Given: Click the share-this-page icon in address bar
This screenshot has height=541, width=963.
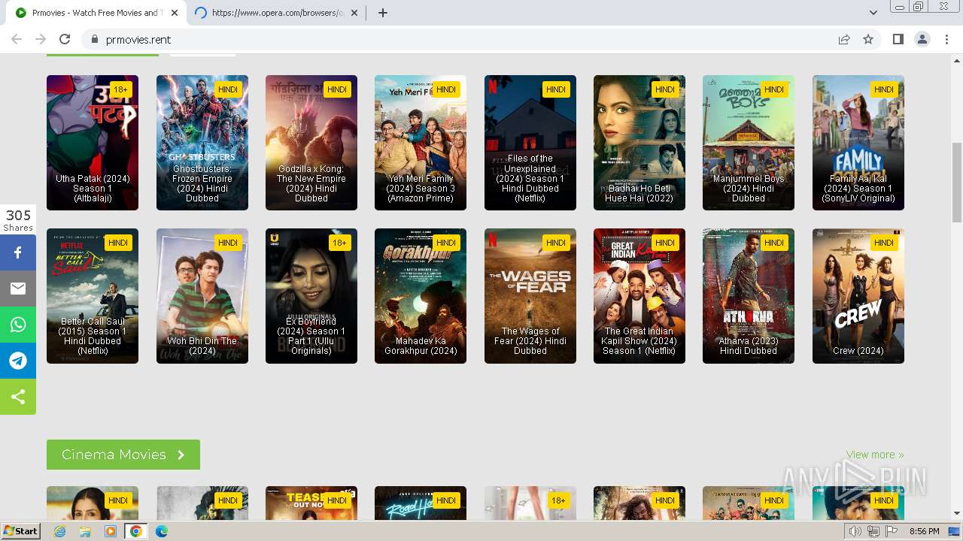Looking at the screenshot, I should point(844,39).
